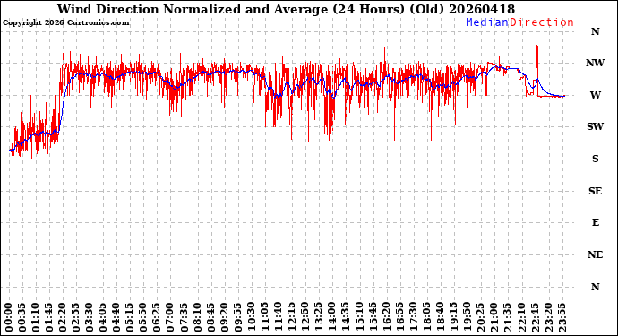Click the 00:35 time label
The height and width of the screenshot is (336, 618).
click(x=22, y=317)
